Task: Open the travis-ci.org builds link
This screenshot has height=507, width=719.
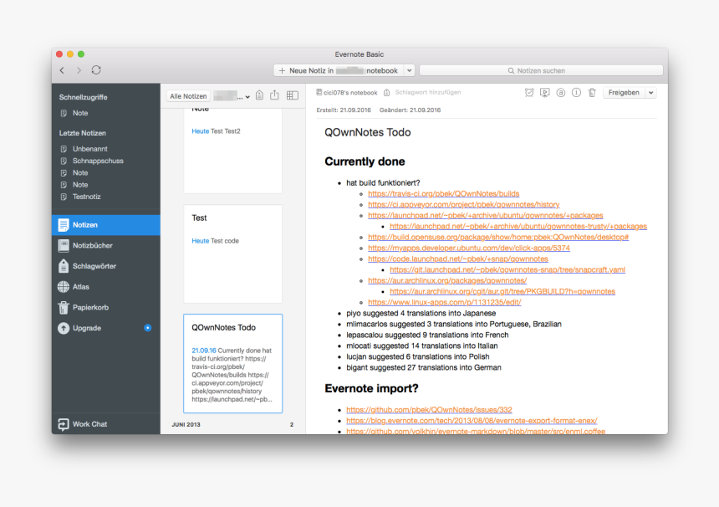Action: (443, 193)
